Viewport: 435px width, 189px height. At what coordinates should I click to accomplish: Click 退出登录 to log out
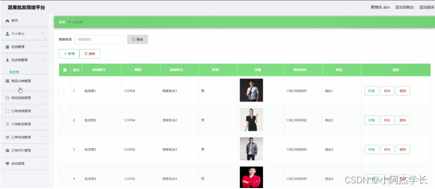pos(427,7)
